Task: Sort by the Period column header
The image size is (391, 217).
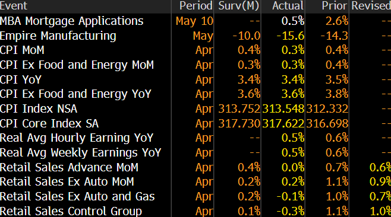Action: point(196,6)
